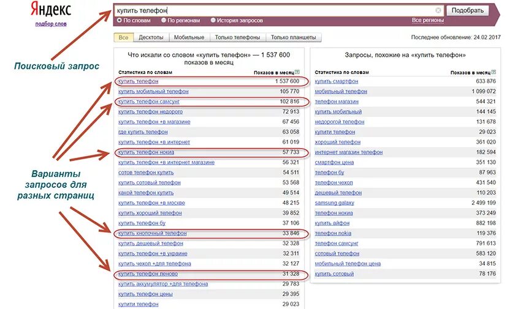Open the 'купить телефон +в украине' link
This screenshot has height=309, width=518.
click(x=153, y=253)
